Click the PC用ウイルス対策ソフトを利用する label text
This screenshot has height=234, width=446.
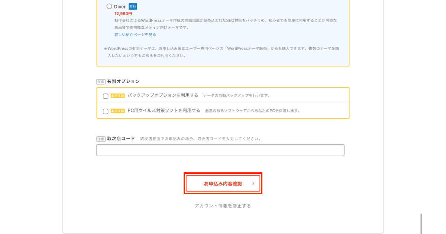tap(164, 111)
